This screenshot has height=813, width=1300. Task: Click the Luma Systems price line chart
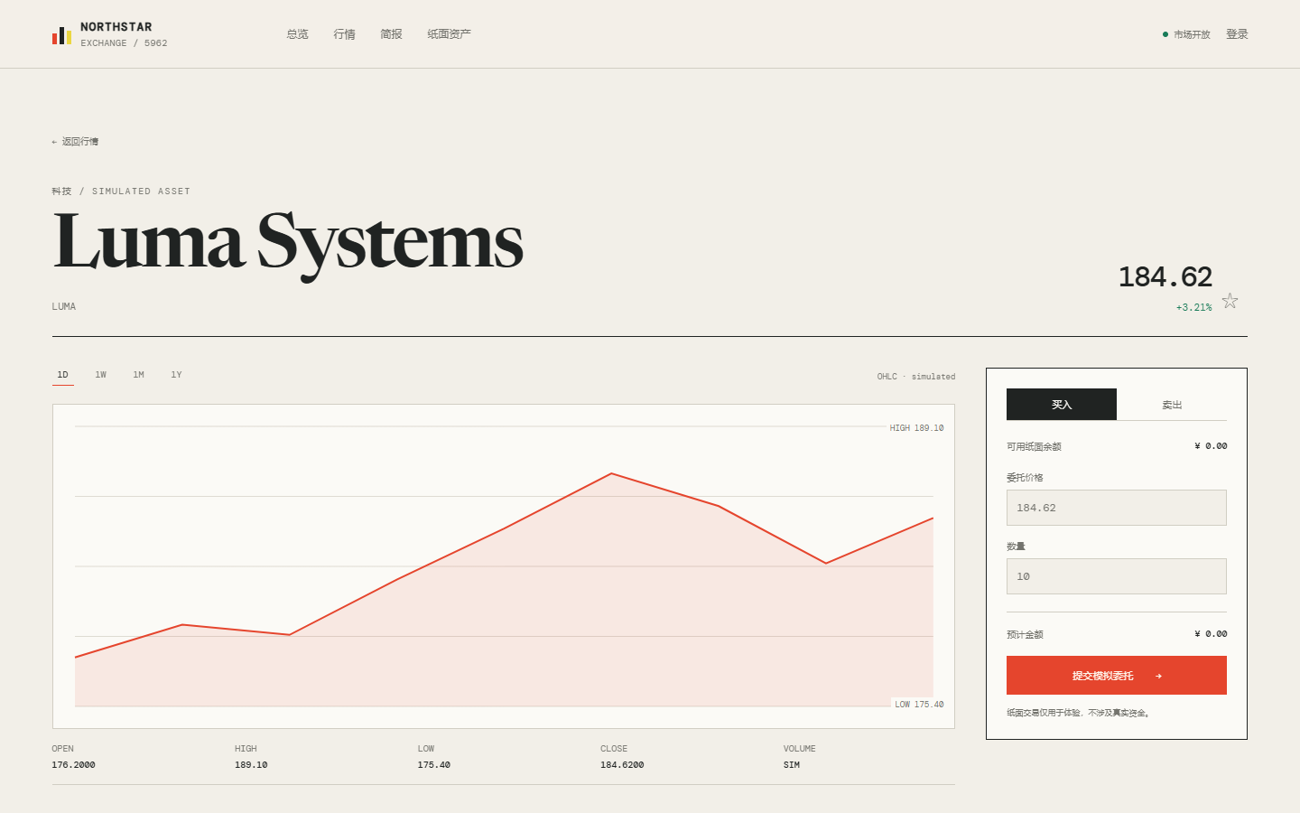[x=504, y=566]
